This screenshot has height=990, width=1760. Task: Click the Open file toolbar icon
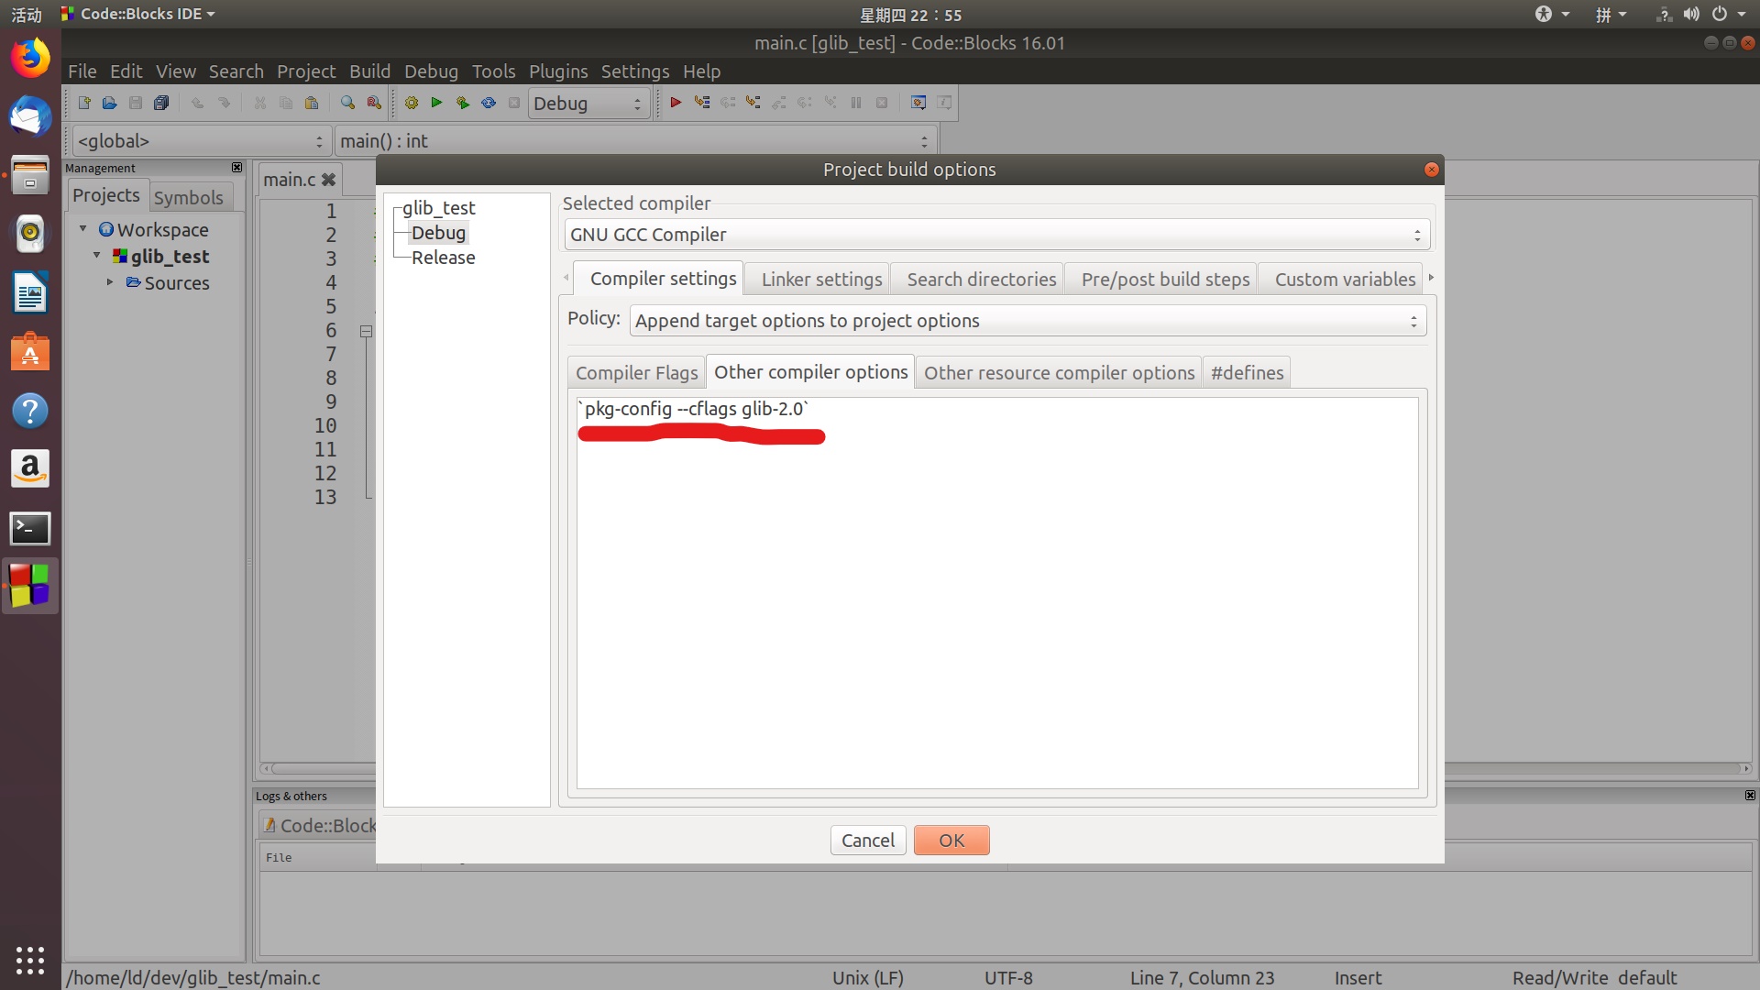[x=110, y=103]
